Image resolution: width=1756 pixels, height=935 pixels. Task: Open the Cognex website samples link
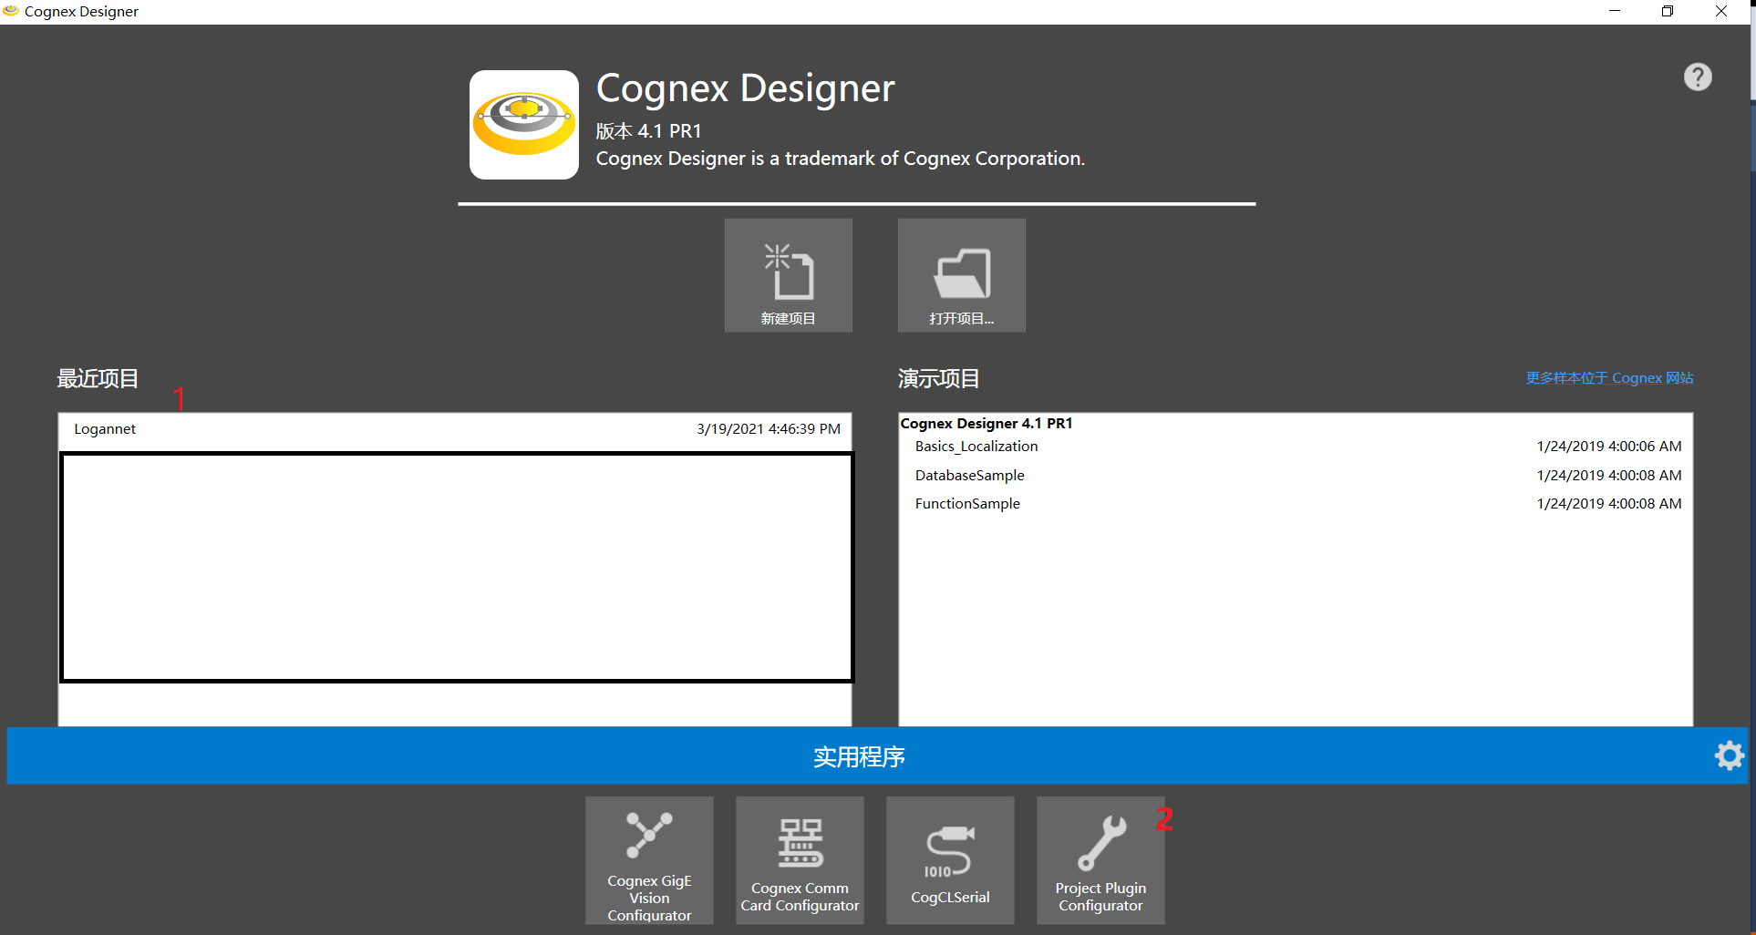click(x=1609, y=378)
